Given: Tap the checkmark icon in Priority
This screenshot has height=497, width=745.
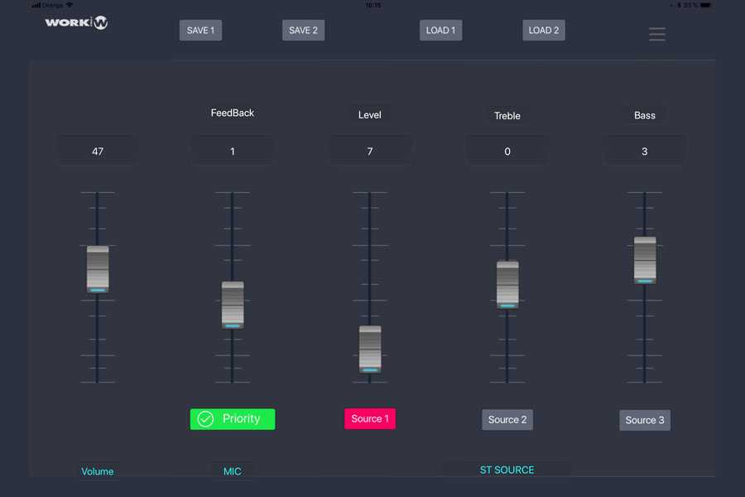Looking at the screenshot, I should (x=205, y=419).
